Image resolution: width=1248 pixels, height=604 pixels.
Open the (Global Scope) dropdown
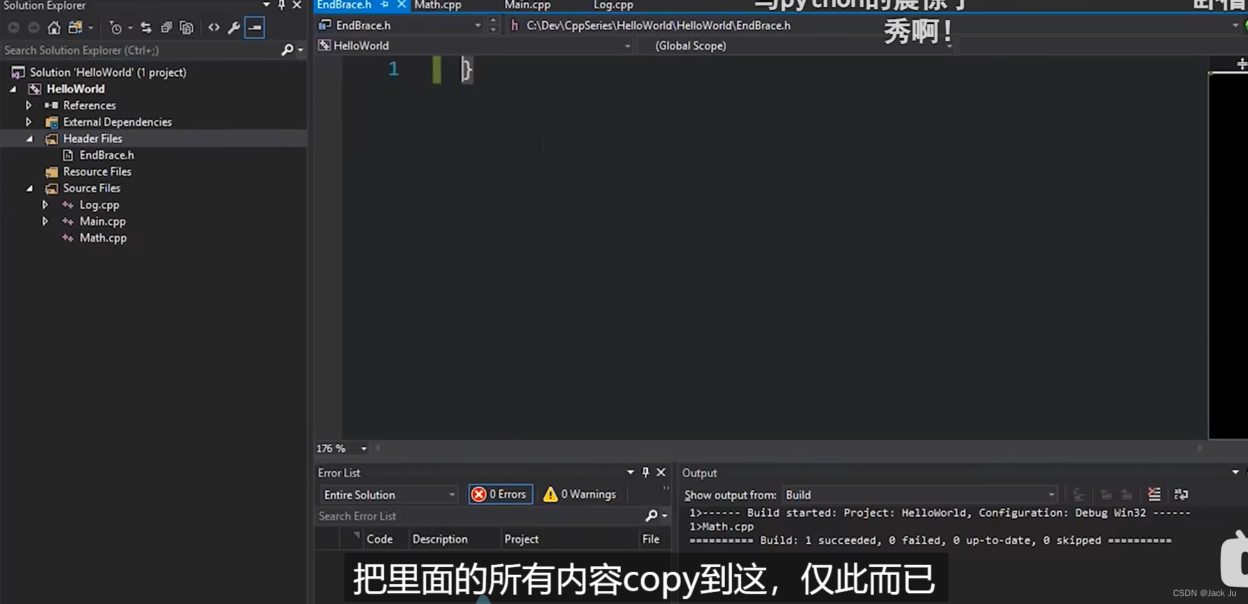949,46
